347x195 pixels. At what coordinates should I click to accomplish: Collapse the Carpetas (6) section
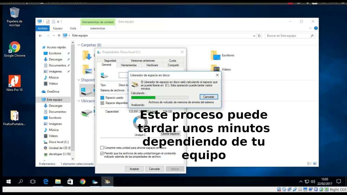[79, 45]
